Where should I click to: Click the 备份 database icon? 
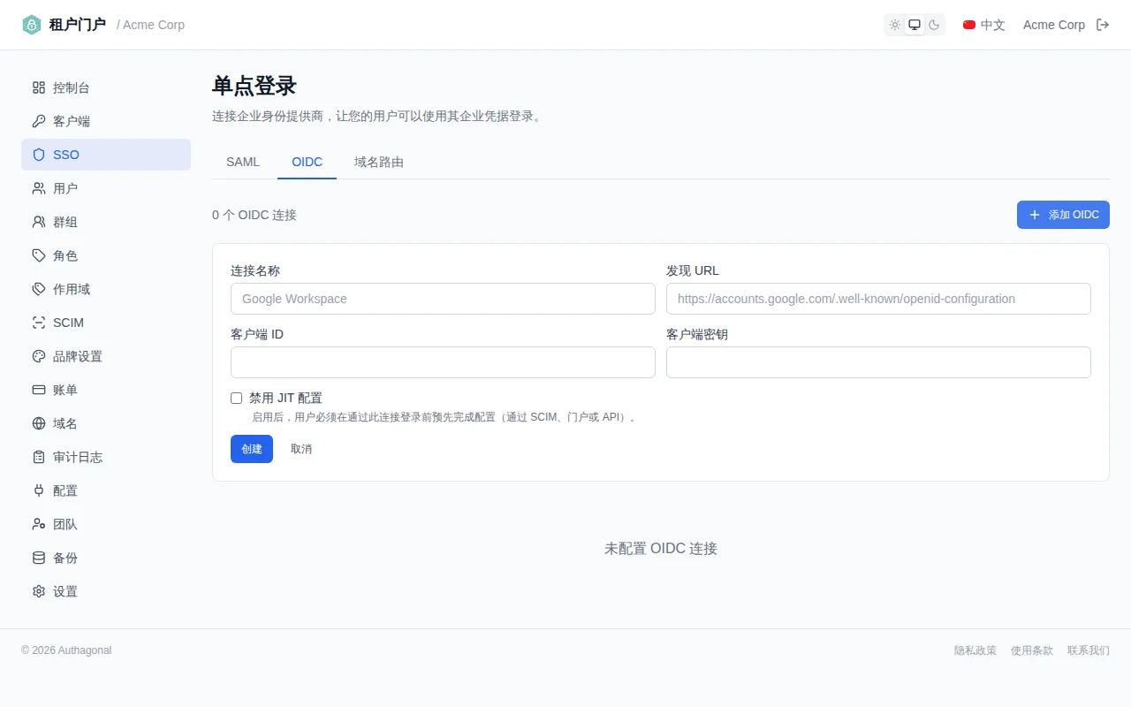pyautogui.click(x=39, y=558)
